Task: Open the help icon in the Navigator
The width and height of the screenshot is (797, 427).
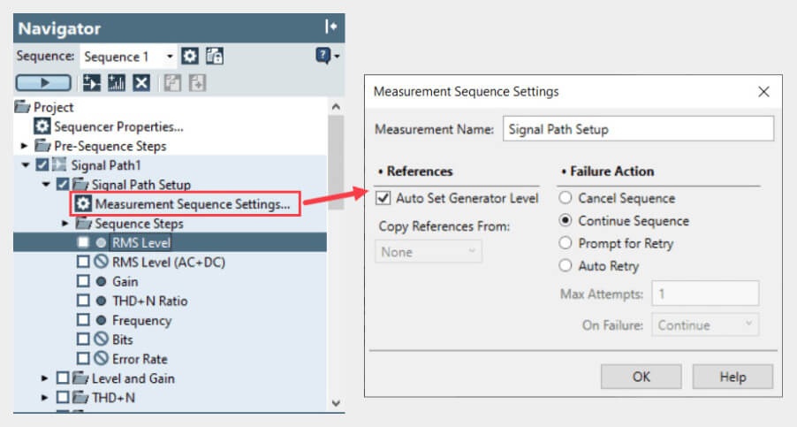Action: point(325,57)
